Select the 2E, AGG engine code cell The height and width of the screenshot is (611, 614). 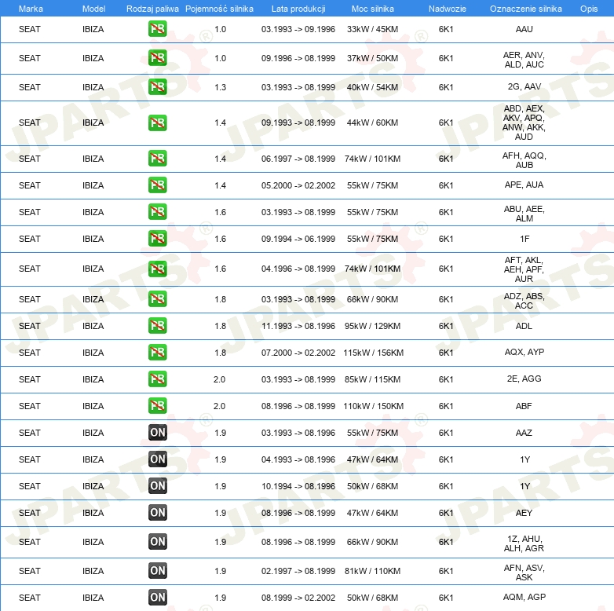tap(524, 379)
